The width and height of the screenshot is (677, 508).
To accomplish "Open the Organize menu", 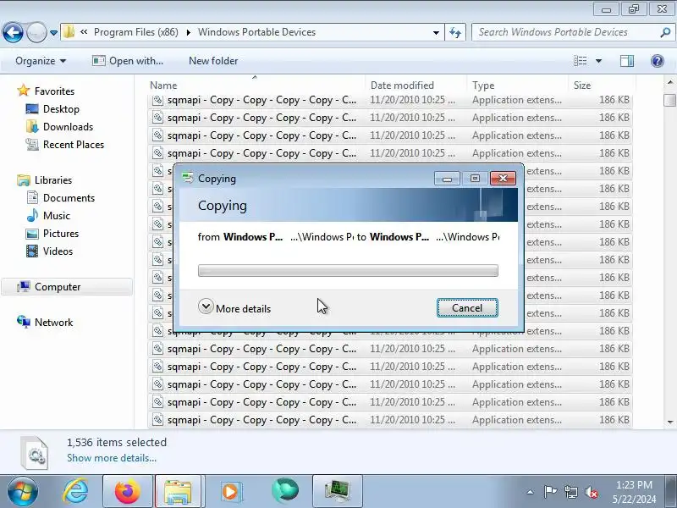I will tap(41, 61).
